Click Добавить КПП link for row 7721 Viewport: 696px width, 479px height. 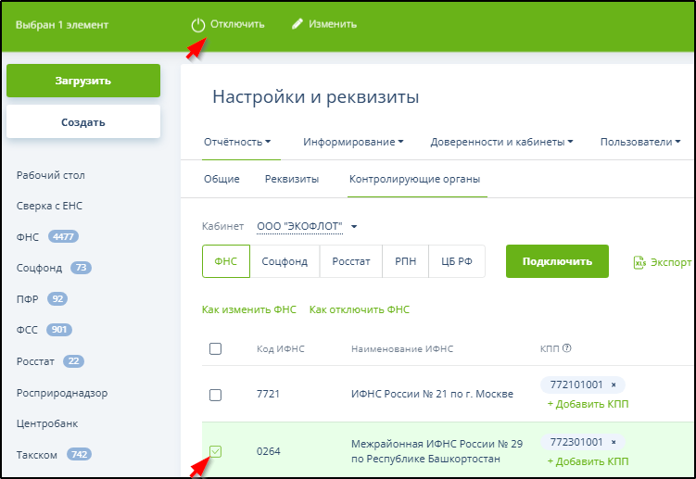click(588, 404)
